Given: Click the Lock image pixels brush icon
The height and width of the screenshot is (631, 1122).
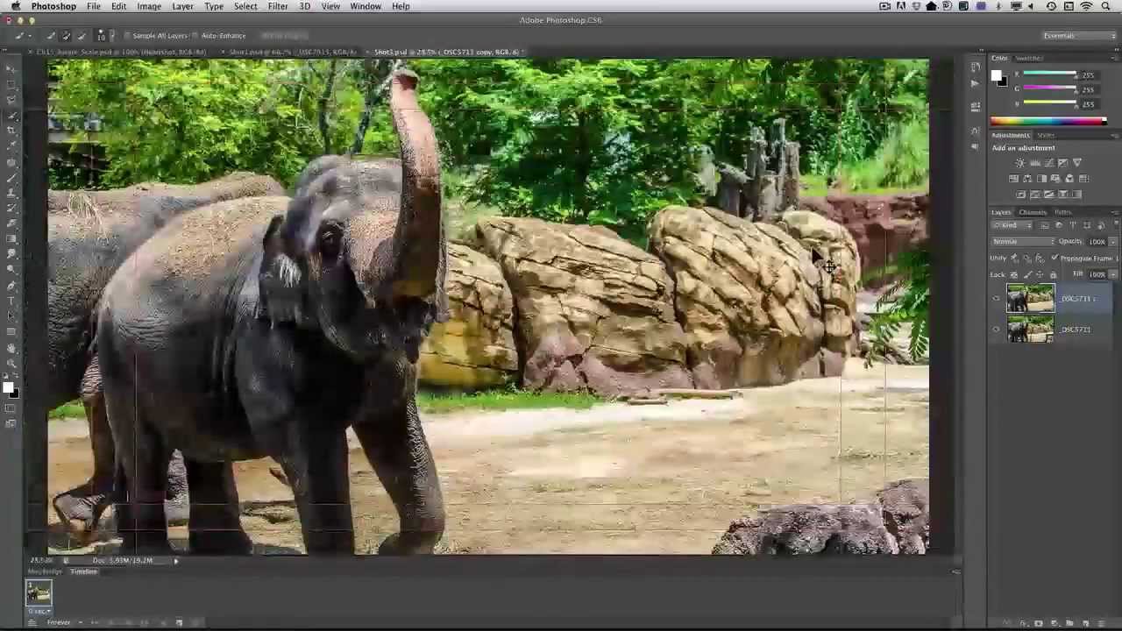Looking at the screenshot, I should 1027,274.
